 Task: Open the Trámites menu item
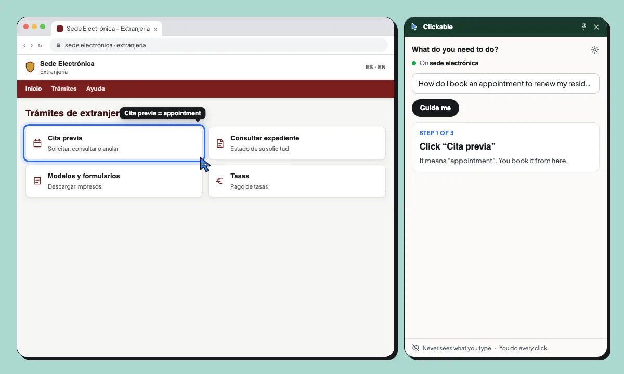point(64,89)
